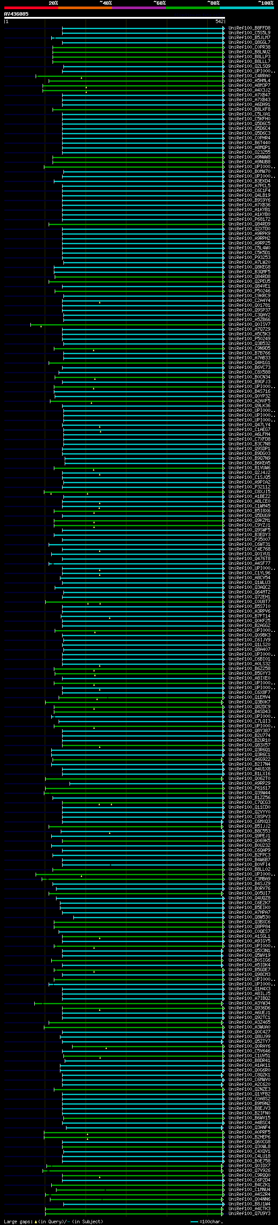The width and height of the screenshot is (278, 1225).
Task: Select the UniRef100_A7XB47 label
Action: tap(249, 95)
